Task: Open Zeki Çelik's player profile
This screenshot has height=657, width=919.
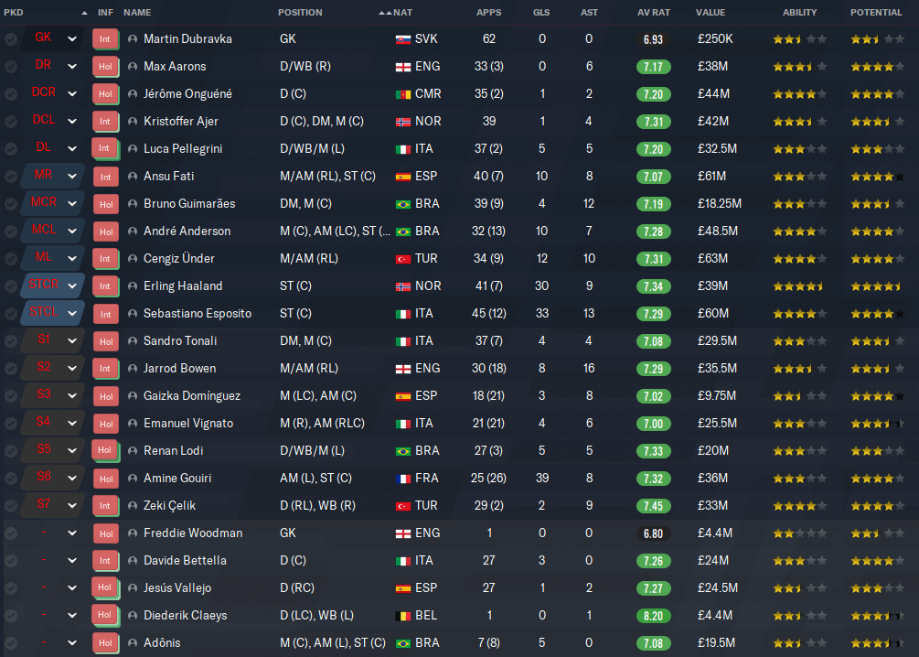Action: (169, 506)
